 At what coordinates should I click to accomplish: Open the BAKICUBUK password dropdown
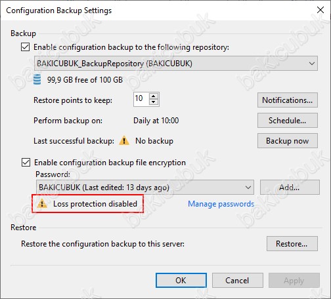point(145,188)
